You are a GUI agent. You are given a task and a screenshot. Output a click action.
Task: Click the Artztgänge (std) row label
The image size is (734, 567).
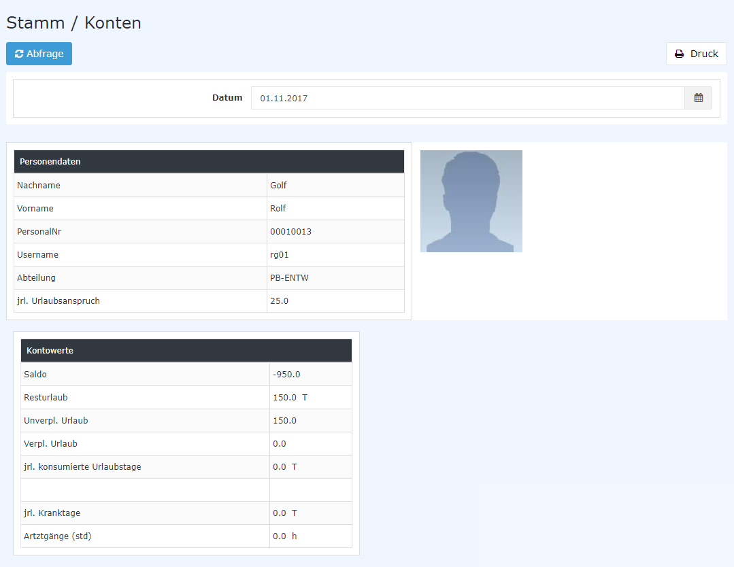(x=57, y=536)
